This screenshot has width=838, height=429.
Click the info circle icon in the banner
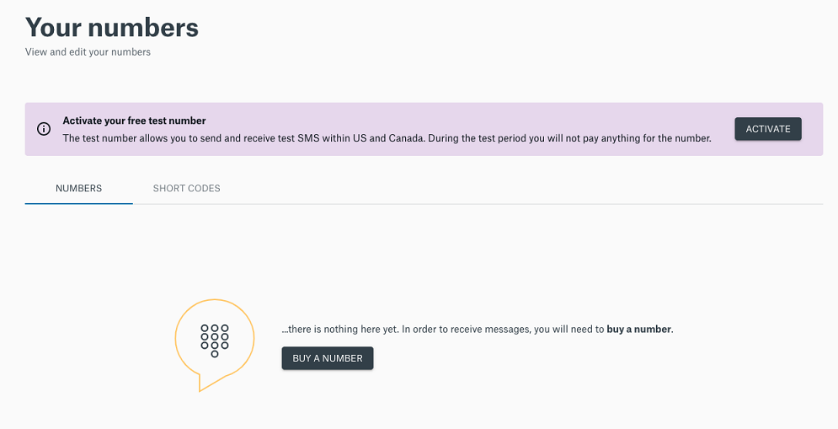(44, 129)
